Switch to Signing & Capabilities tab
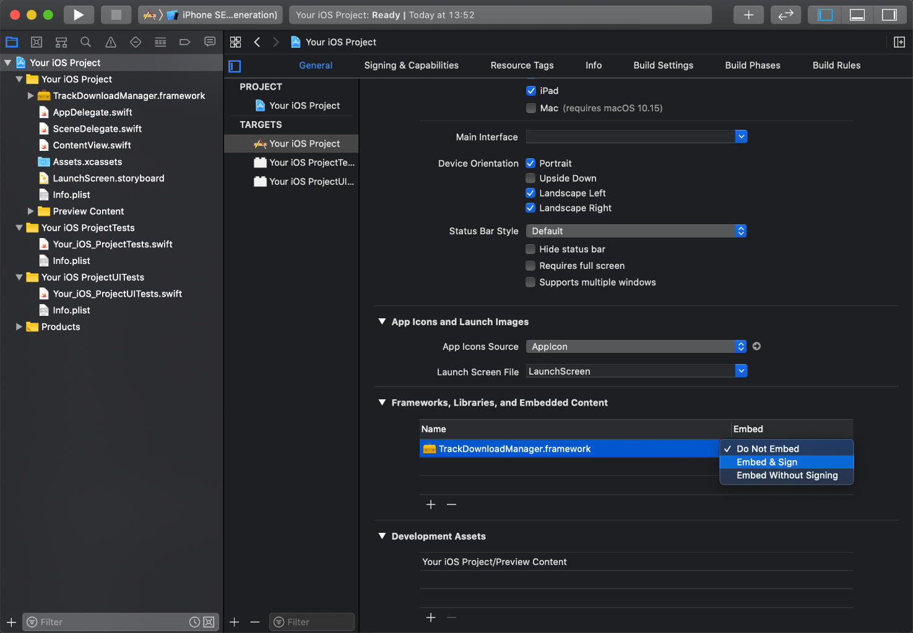913x633 pixels. pyautogui.click(x=411, y=66)
